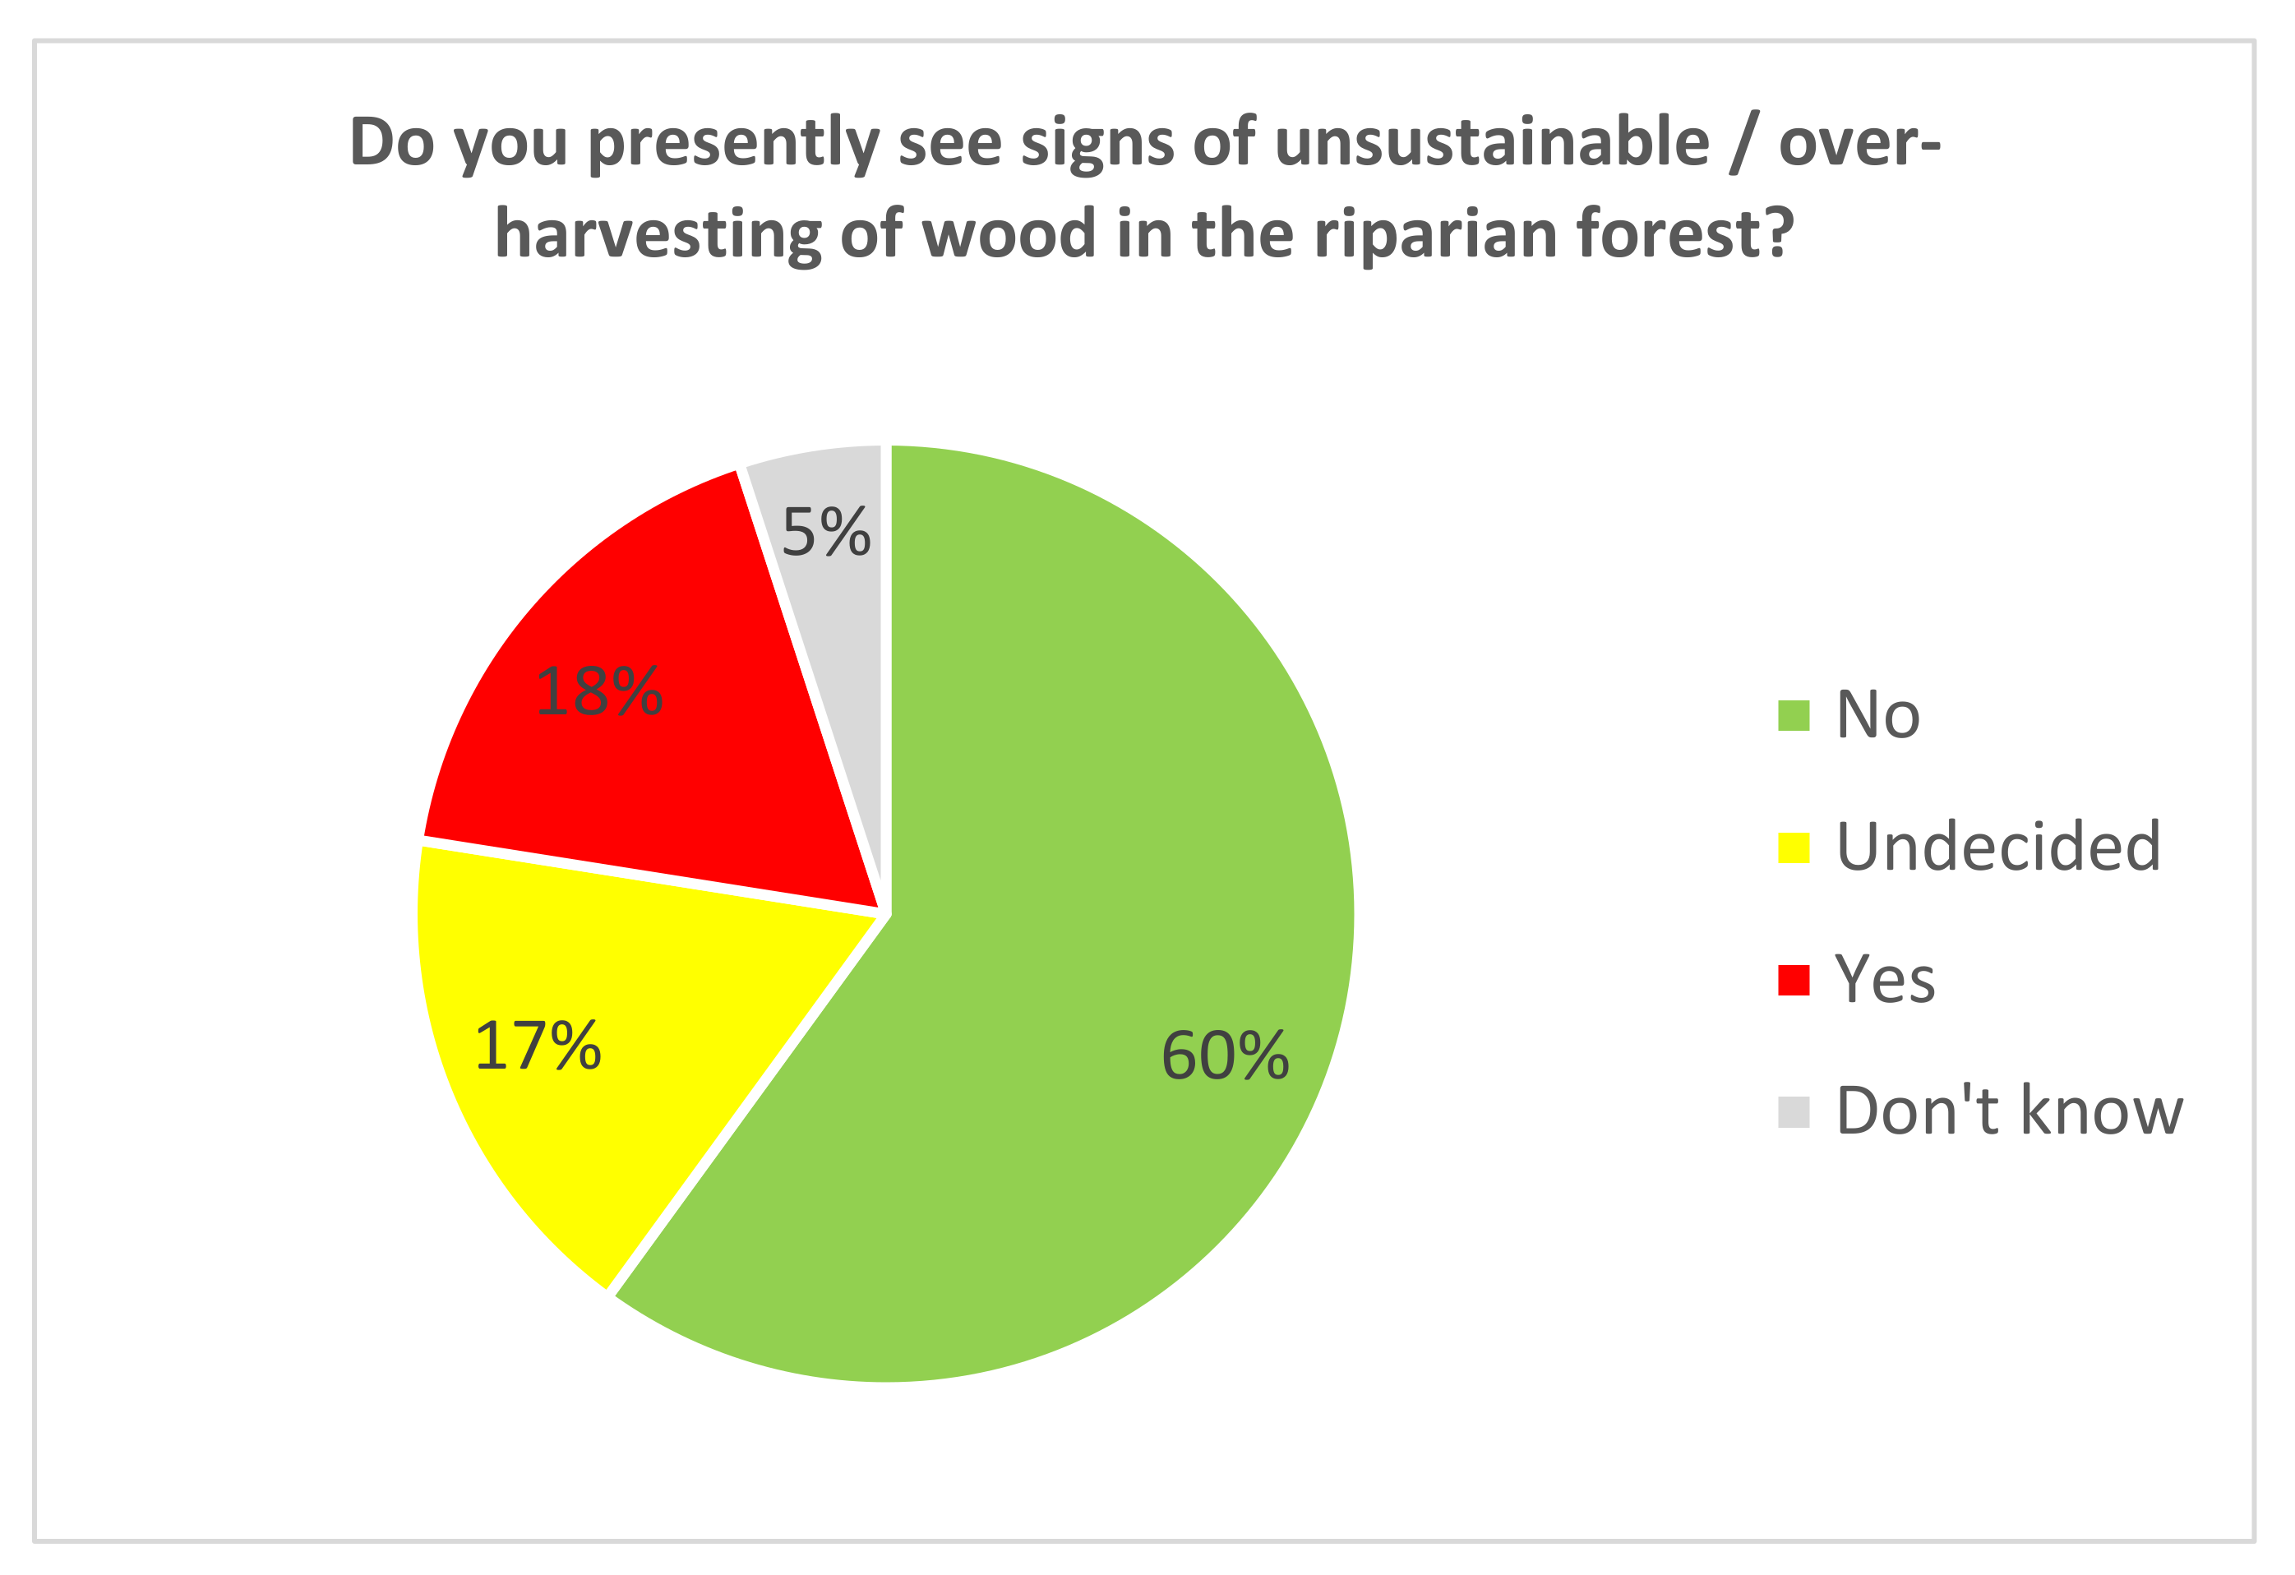Click the gray legend swatch for Don't know

[x=1794, y=1112]
